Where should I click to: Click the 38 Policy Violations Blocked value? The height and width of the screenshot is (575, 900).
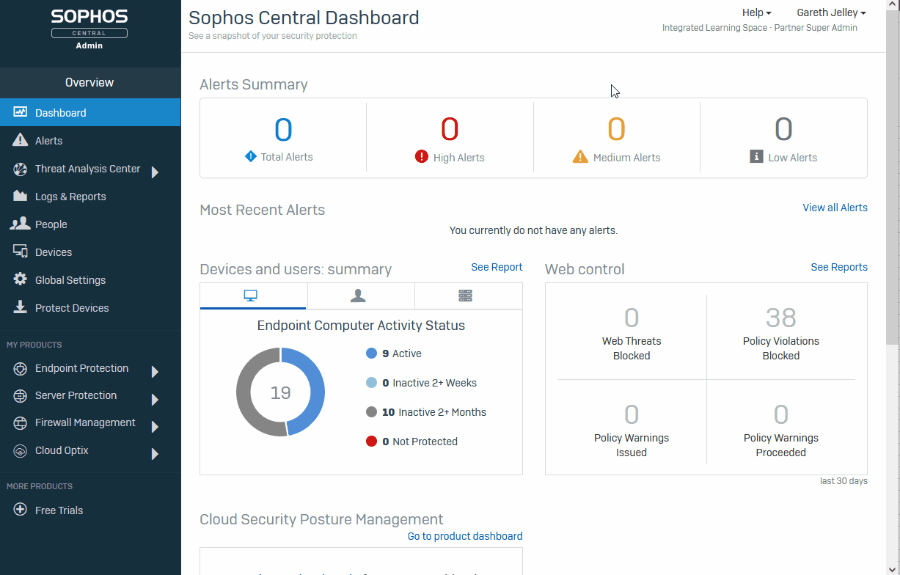tap(780, 318)
